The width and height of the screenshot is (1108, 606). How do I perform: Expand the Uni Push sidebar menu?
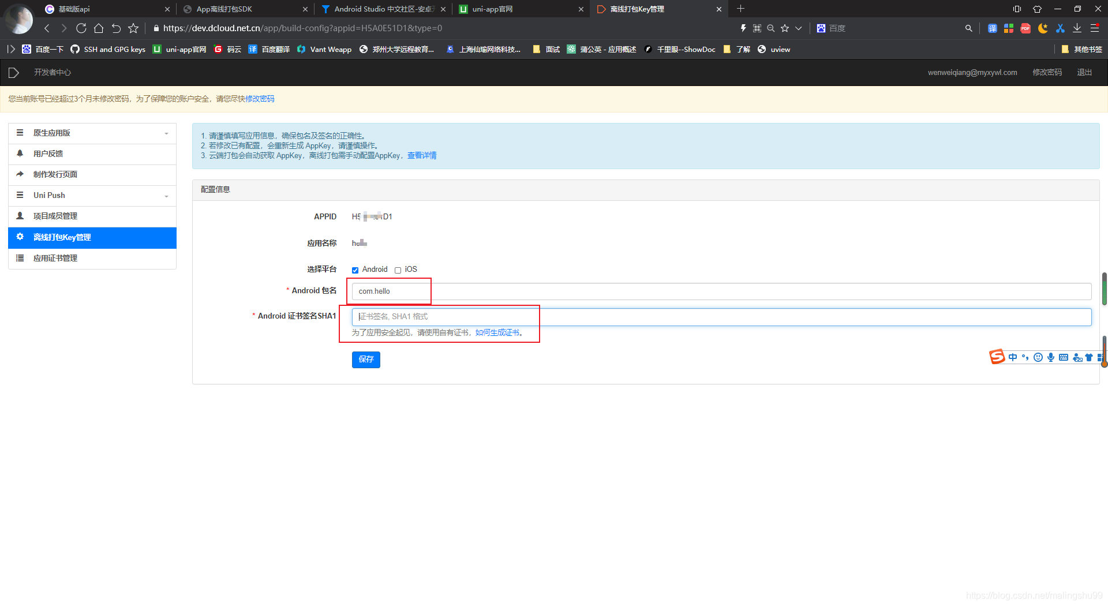pos(92,196)
